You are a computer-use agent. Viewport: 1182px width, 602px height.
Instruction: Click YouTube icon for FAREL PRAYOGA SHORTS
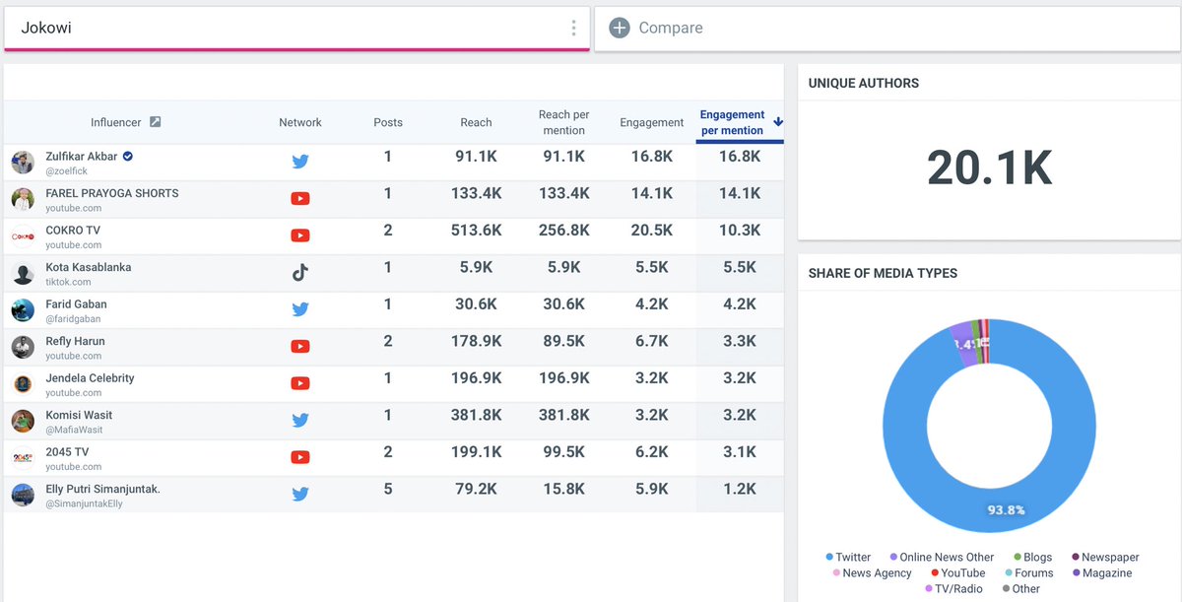pyautogui.click(x=300, y=198)
